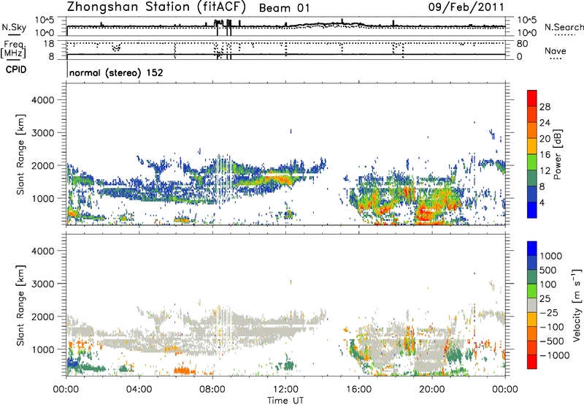This screenshot has width=584, height=405.
Task: Click the Velocity [m s-1] colorbar label
Action: [576, 305]
